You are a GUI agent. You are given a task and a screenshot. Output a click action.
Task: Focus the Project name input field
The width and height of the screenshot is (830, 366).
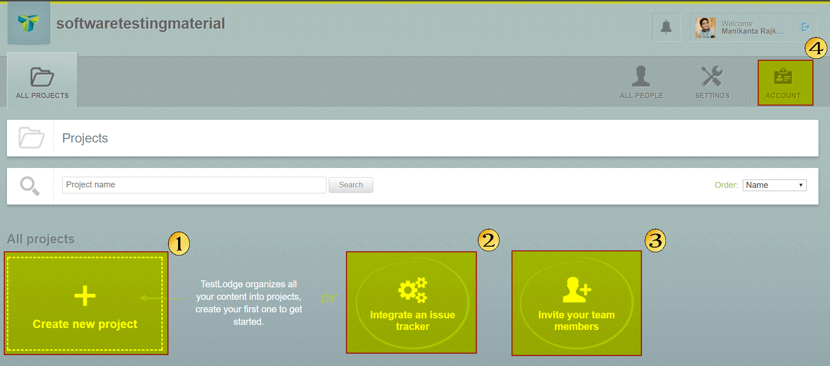pyautogui.click(x=194, y=185)
